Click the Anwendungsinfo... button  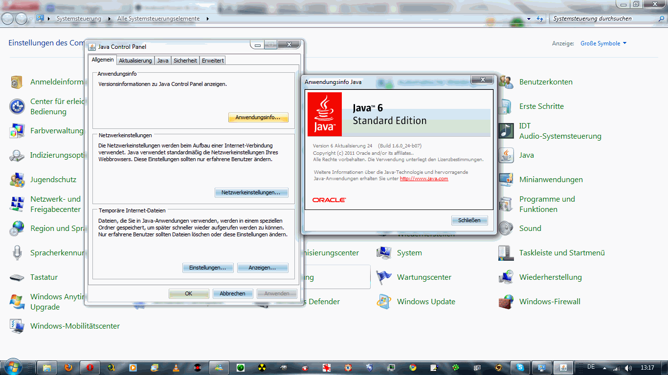(258, 118)
